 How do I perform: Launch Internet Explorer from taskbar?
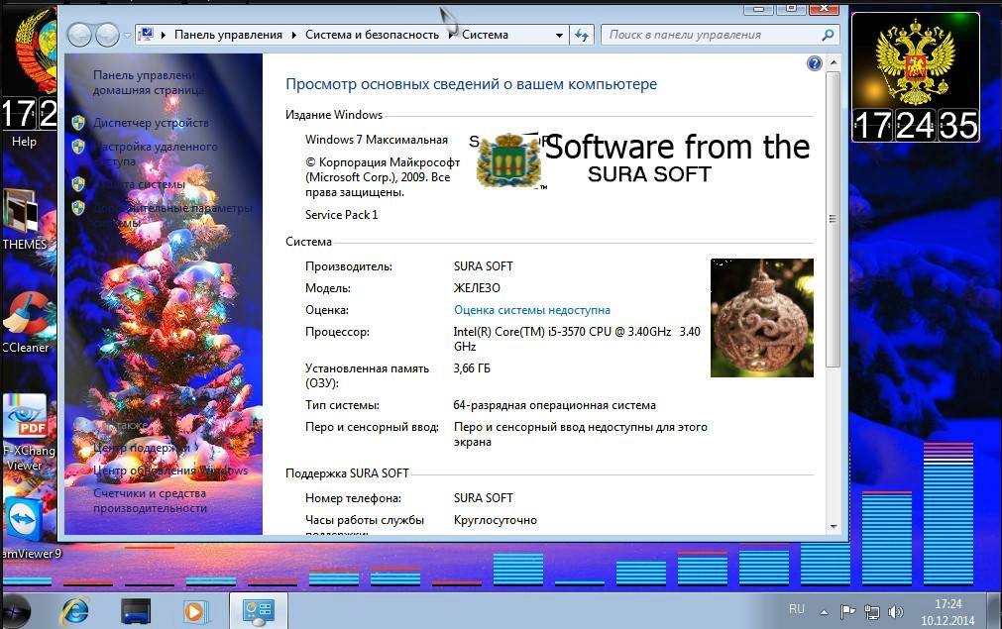pos(74,611)
